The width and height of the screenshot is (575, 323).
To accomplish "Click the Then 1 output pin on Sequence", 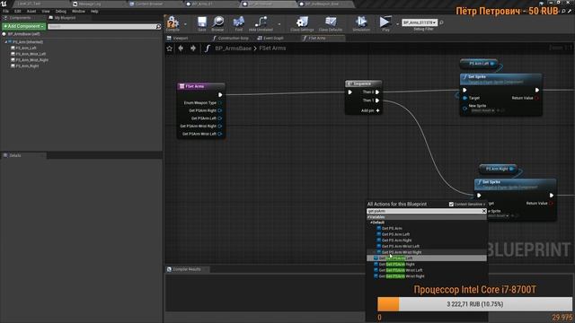I will 377,100.
